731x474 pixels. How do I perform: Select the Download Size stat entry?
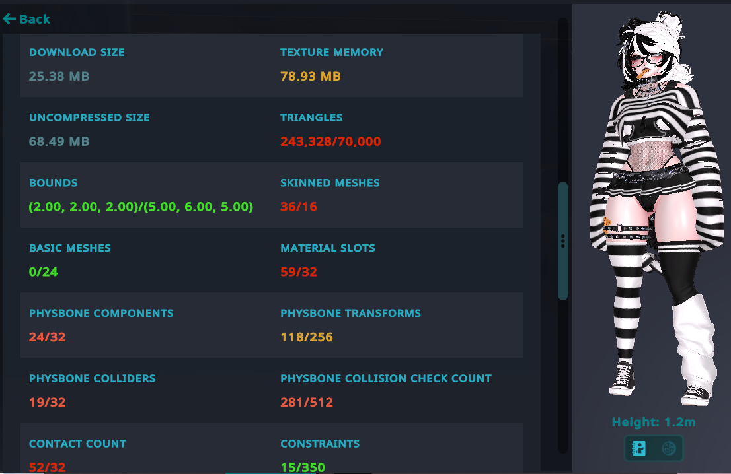(77, 64)
